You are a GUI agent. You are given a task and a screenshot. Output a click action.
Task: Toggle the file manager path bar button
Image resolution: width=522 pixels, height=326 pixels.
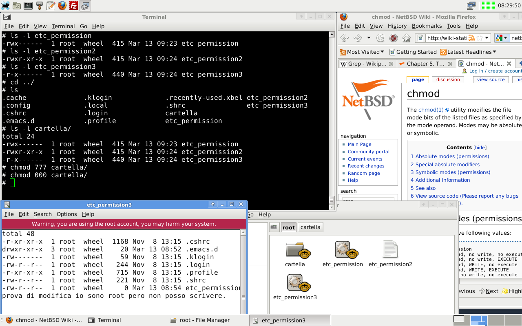pyautogui.click(x=274, y=227)
